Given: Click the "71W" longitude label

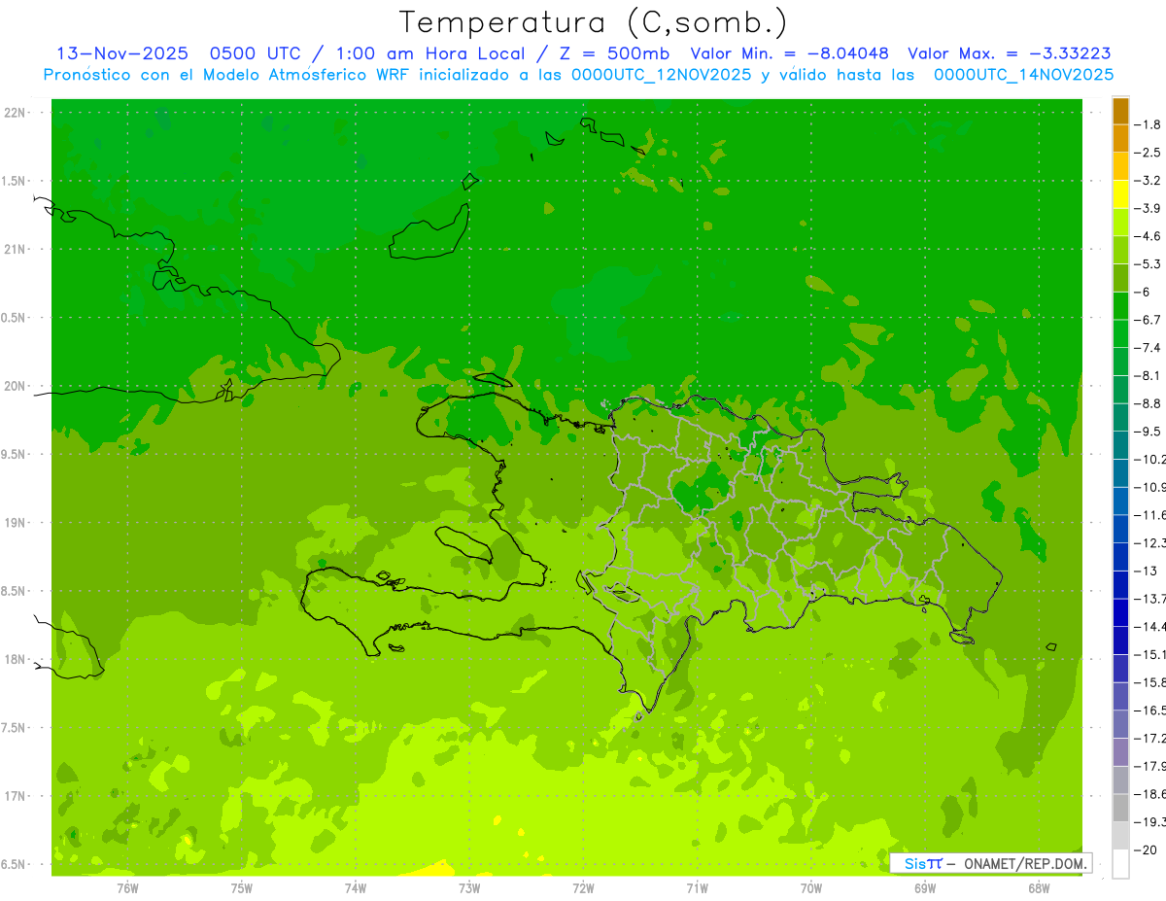Looking at the screenshot, I should [697, 887].
